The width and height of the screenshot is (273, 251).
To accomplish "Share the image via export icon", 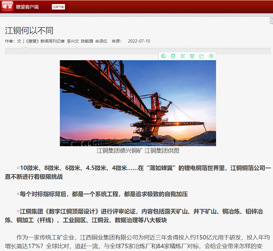I will (x=202, y=56).
